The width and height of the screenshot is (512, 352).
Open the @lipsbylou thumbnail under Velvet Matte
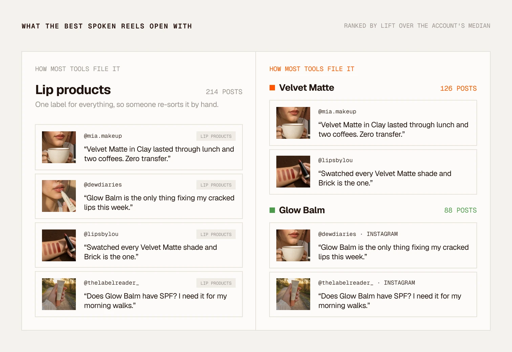point(293,172)
